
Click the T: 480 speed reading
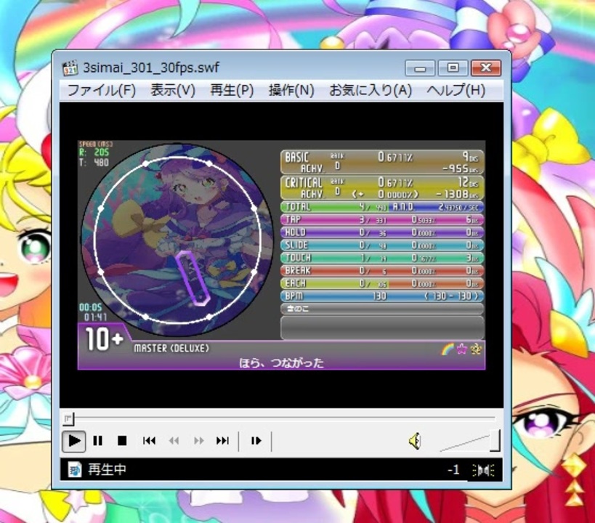[x=94, y=163]
